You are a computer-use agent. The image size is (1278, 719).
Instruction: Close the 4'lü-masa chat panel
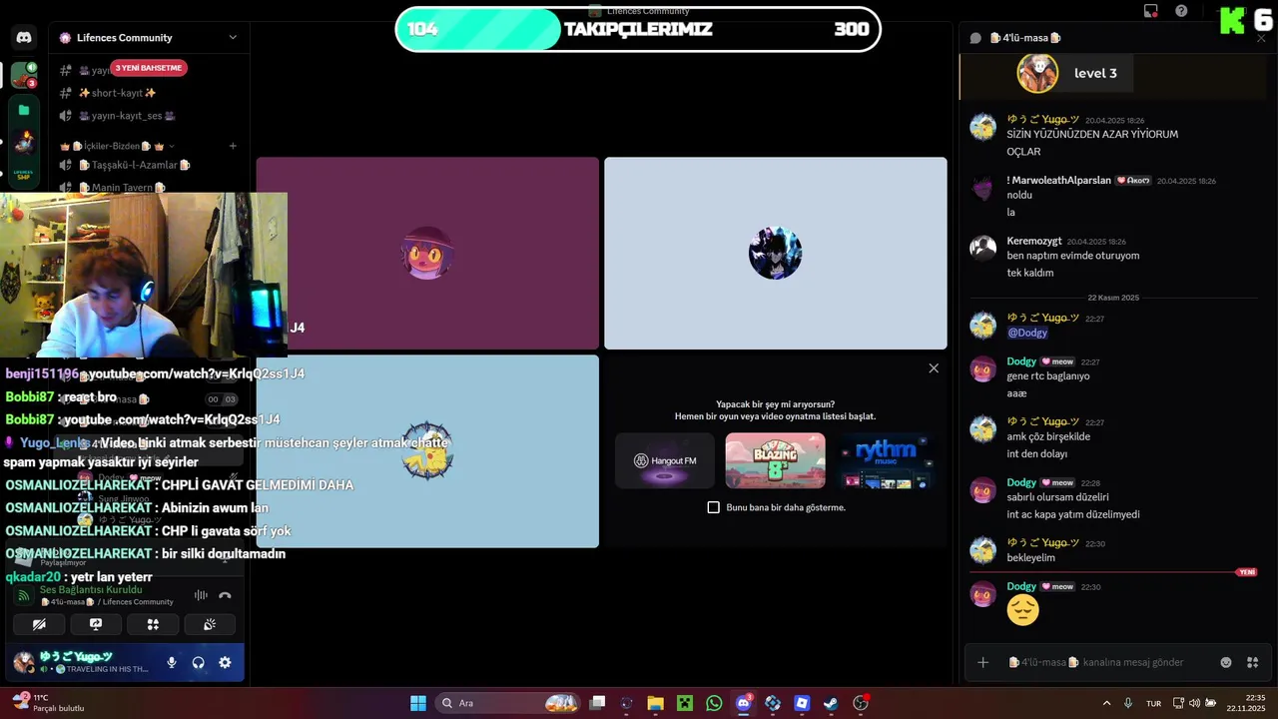1261,38
